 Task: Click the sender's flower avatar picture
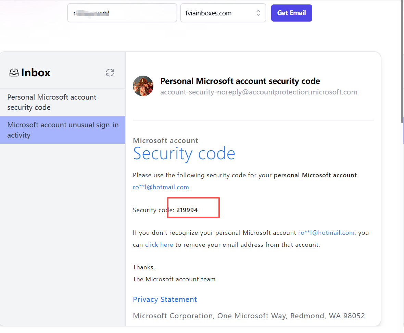click(143, 86)
